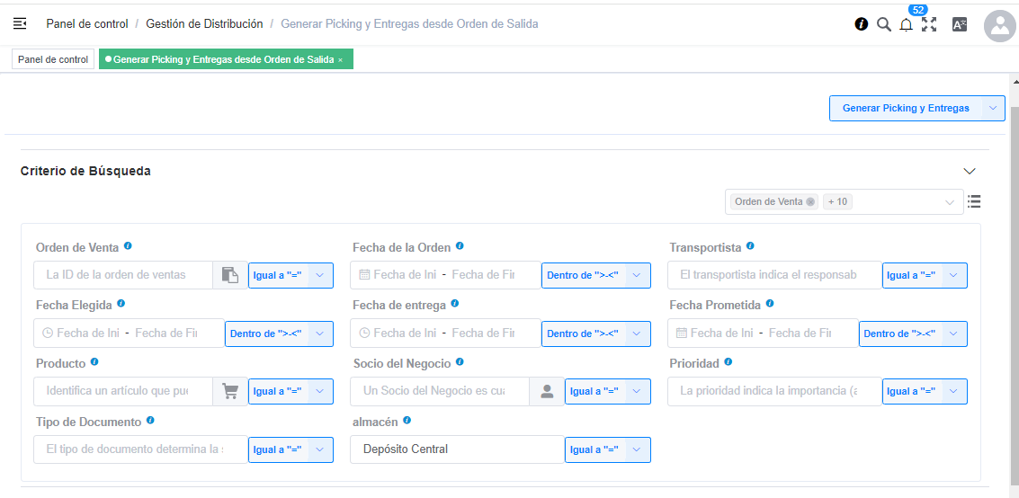
Task: Switch to the Panel de control tab
Action: click(x=53, y=59)
